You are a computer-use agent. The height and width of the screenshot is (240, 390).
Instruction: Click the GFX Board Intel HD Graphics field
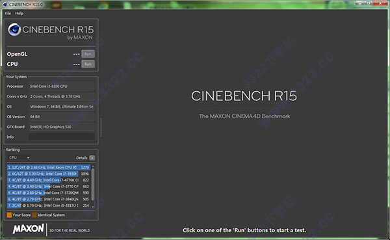coord(62,127)
